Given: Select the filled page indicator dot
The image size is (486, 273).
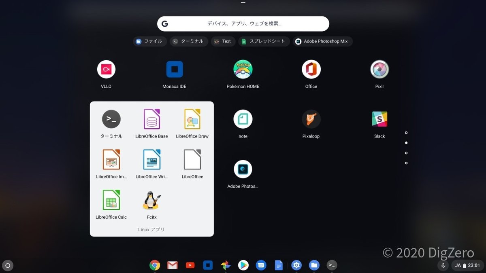Looking at the screenshot, I should (x=406, y=143).
